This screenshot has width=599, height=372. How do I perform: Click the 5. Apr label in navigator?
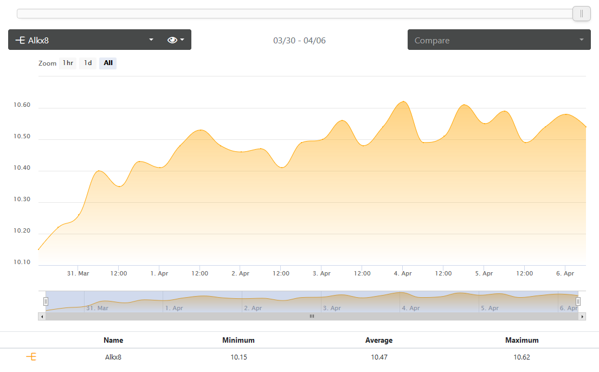(489, 308)
